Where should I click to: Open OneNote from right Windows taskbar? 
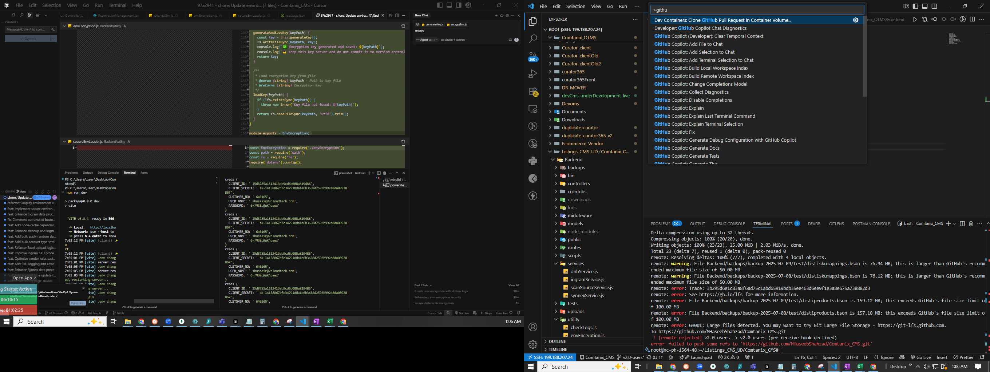[847, 367]
